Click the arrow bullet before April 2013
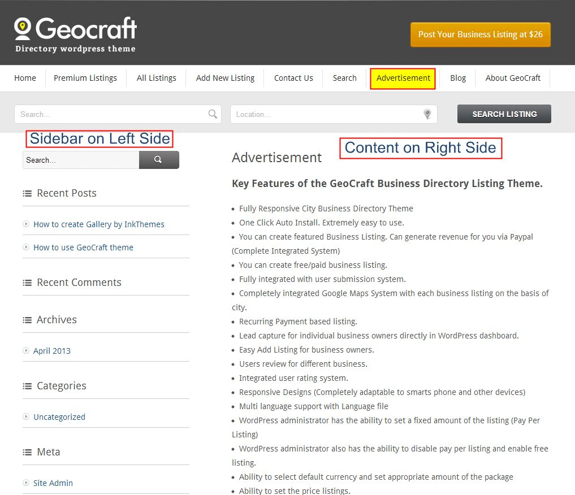The width and height of the screenshot is (575, 495). [26, 350]
